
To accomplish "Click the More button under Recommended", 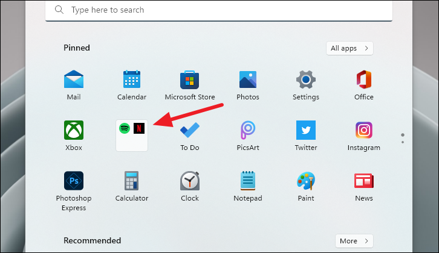I will (x=354, y=241).
